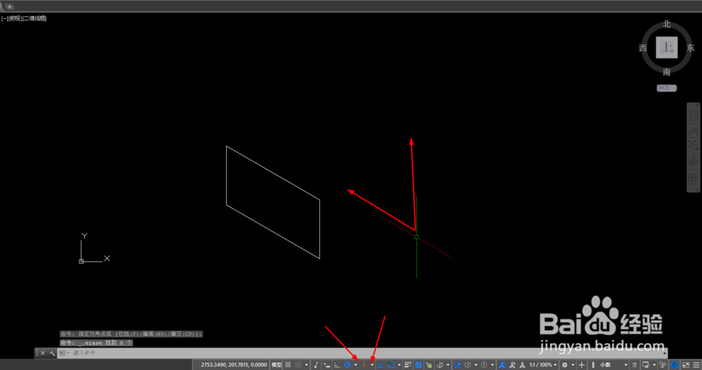Viewport: 702px width, 370px height.
Task: Open selection filtering dropdown arrow
Action: coord(476,364)
